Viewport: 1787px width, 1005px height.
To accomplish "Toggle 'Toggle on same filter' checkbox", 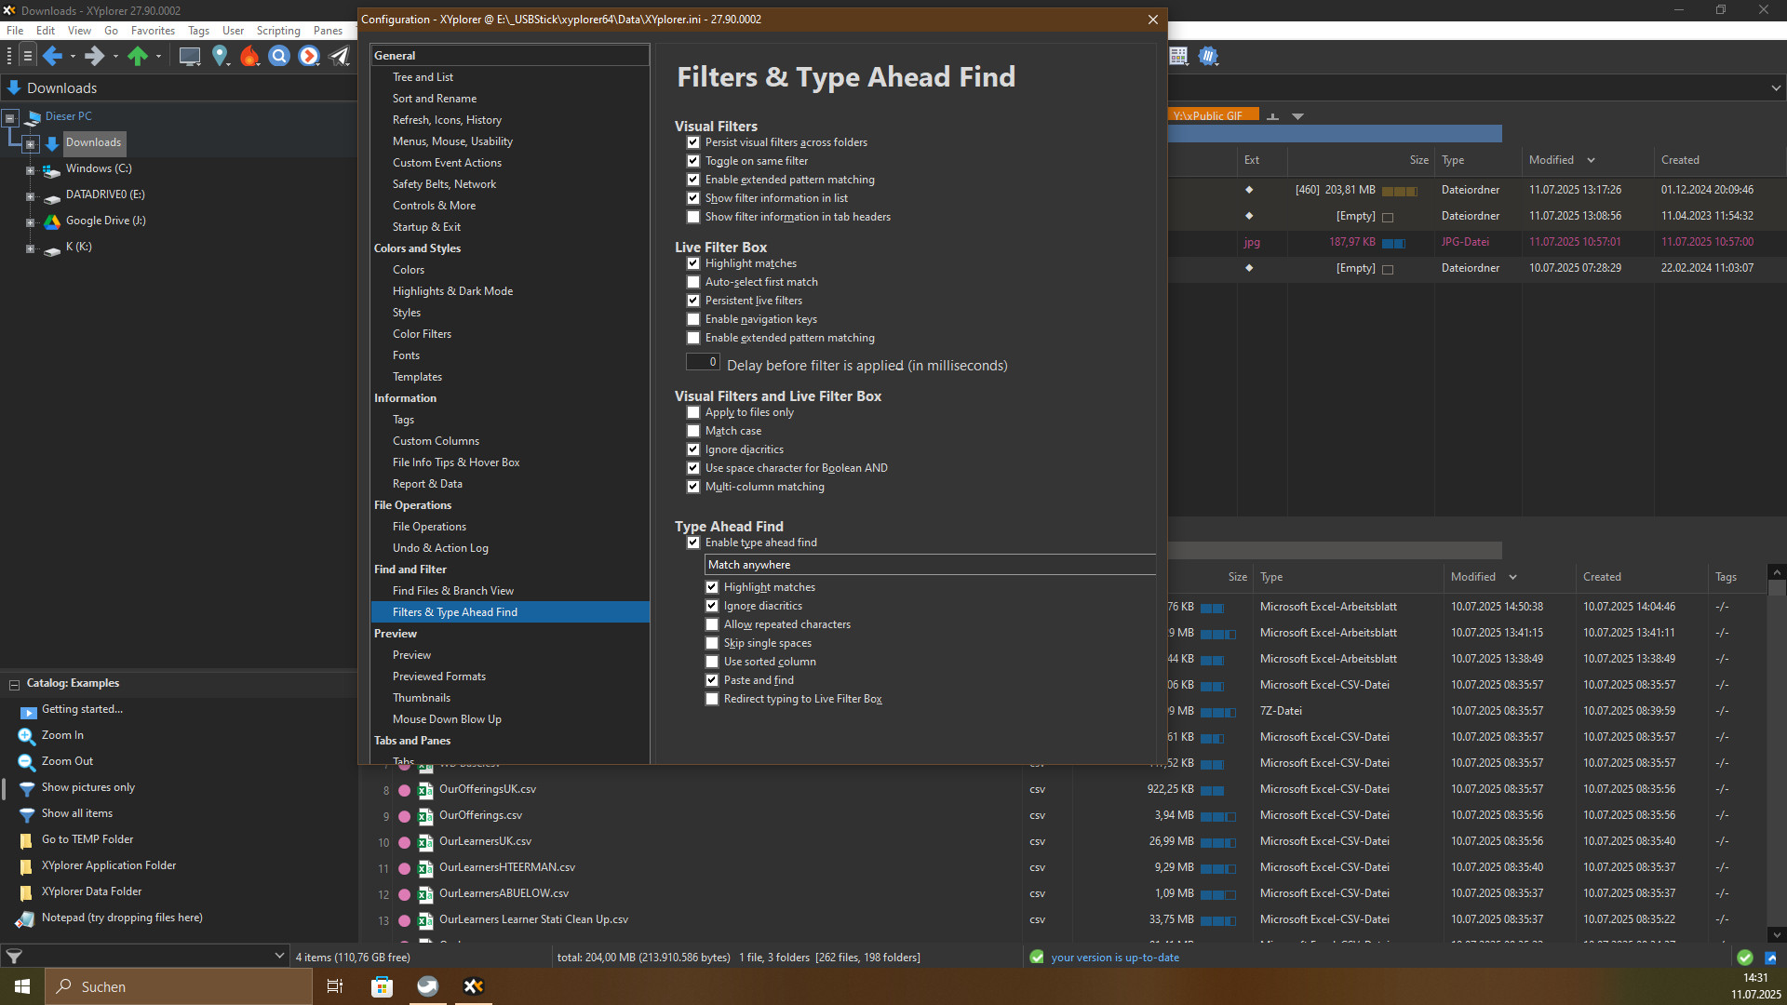I will [x=693, y=161].
